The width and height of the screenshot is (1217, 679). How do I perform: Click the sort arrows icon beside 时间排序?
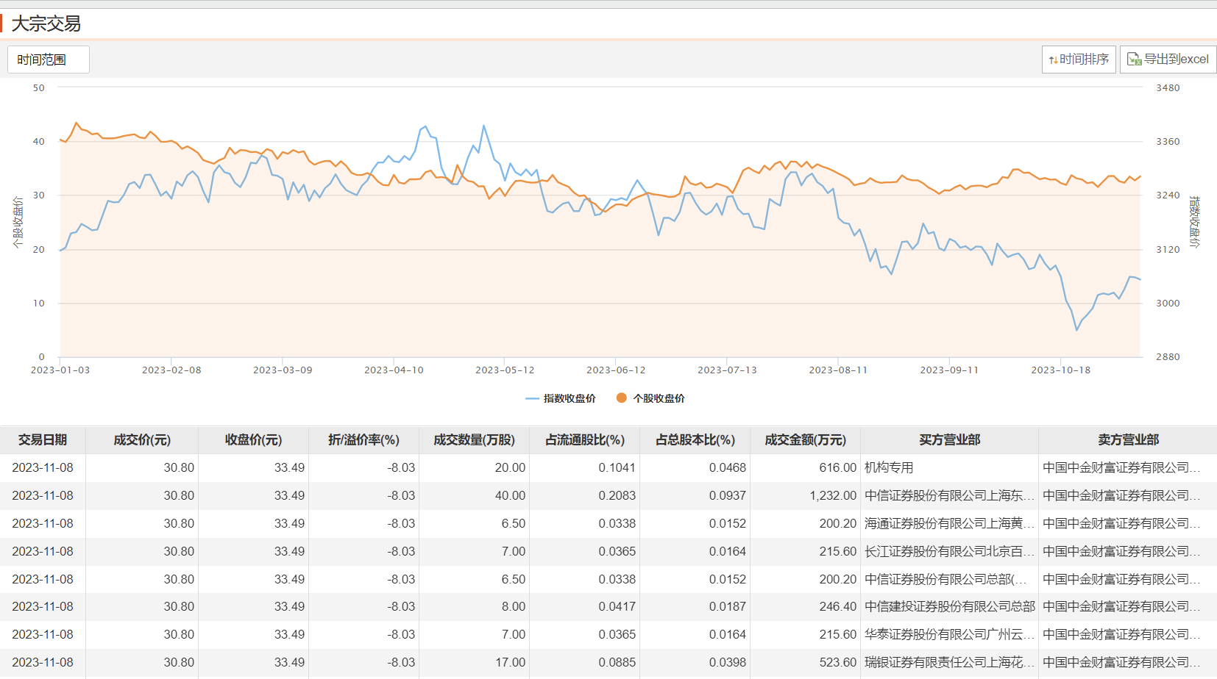[1053, 60]
